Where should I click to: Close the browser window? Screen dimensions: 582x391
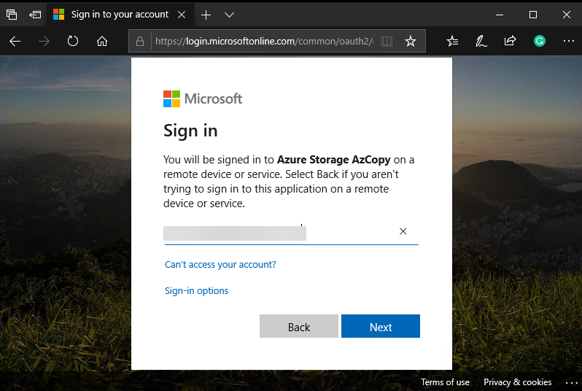567,15
